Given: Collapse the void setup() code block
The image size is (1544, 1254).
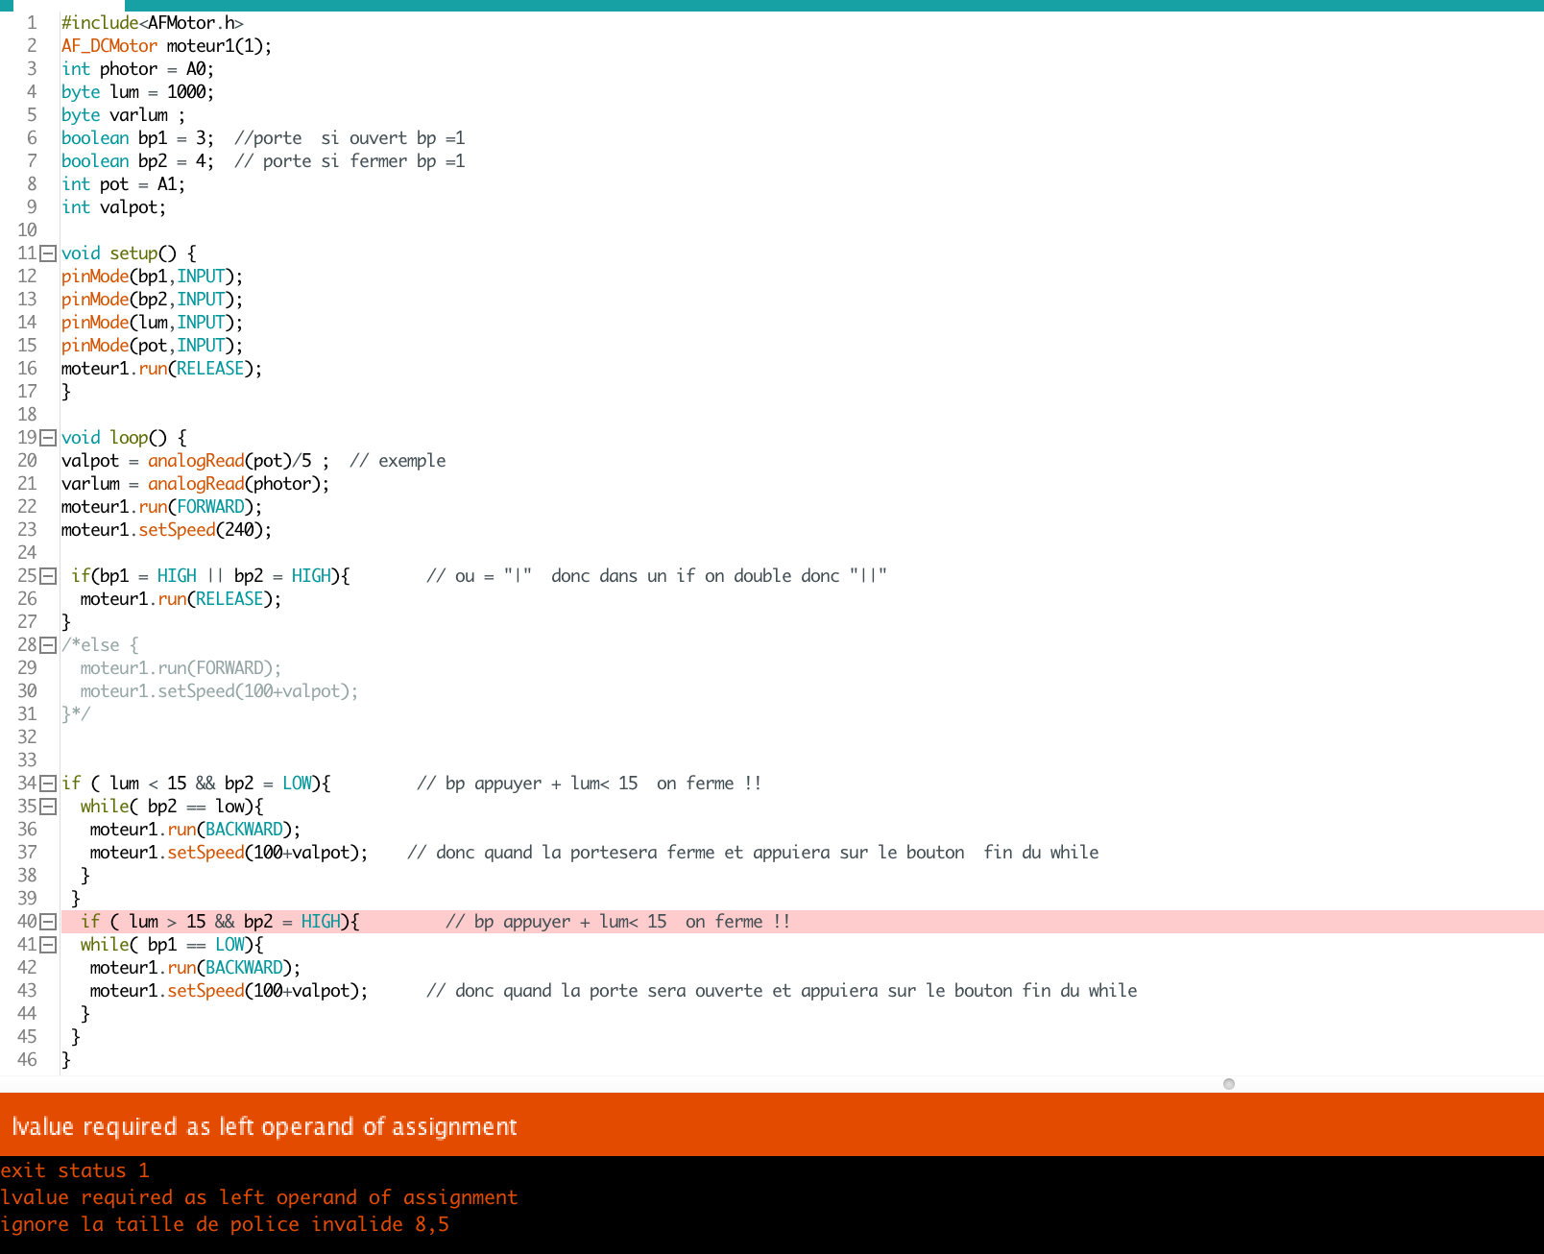Looking at the screenshot, I should click(x=47, y=253).
